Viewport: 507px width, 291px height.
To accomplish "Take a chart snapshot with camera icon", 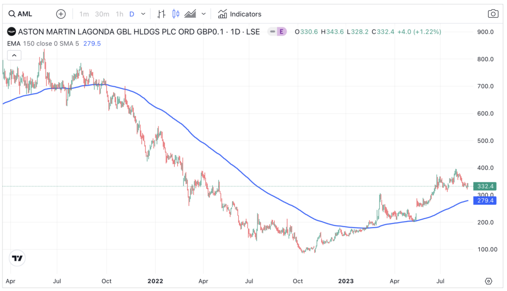I will click(x=493, y=13).
